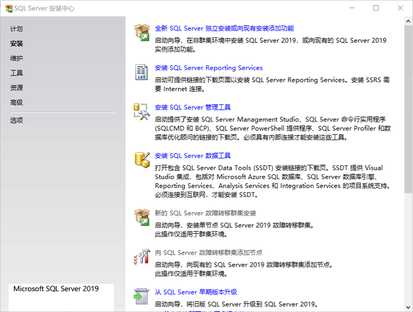Click the new standalone SQL Server installation box icon
413x312 pixels.
(x=142, y=32)
